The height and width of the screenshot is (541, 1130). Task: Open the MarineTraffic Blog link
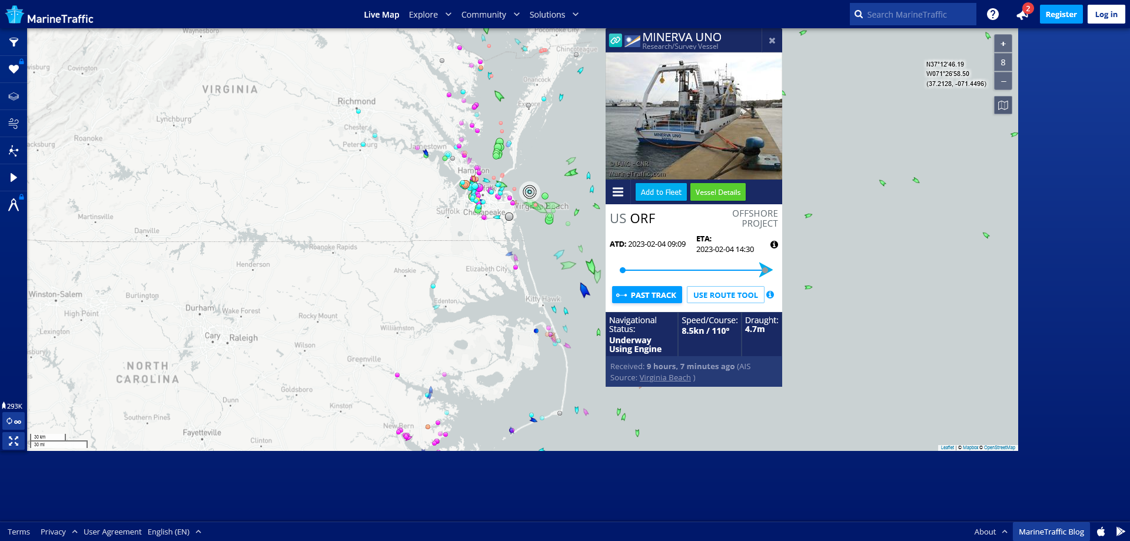point(1051,532)
